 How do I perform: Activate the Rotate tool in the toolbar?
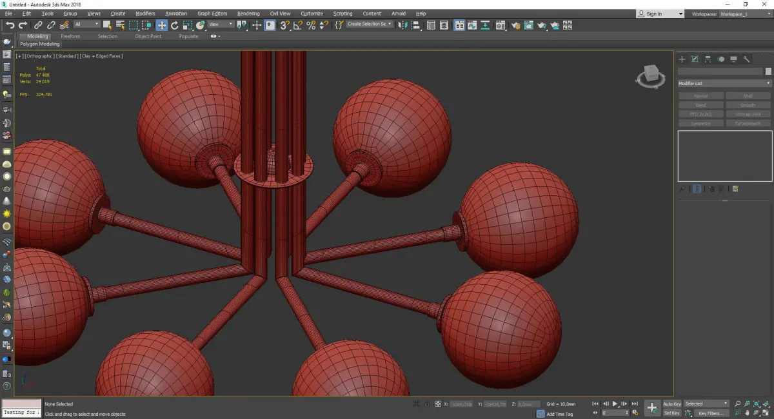[x=174, y=25]
